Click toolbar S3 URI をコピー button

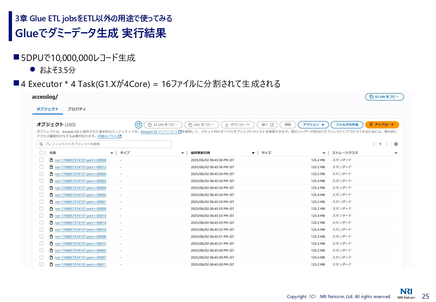tap(163, 125)
